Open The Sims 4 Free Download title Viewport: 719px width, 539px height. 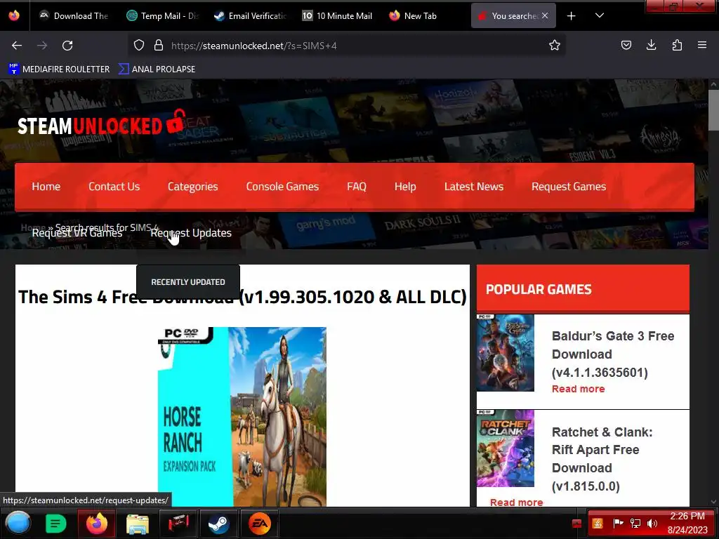[242, 297]
